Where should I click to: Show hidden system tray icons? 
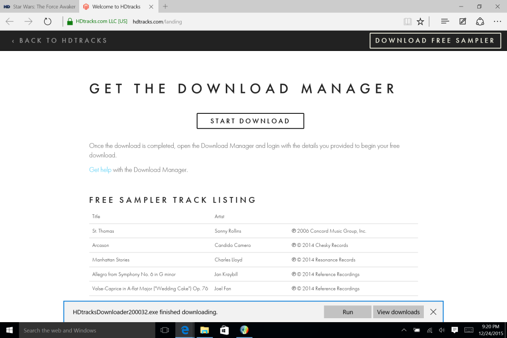pos(404,330)
